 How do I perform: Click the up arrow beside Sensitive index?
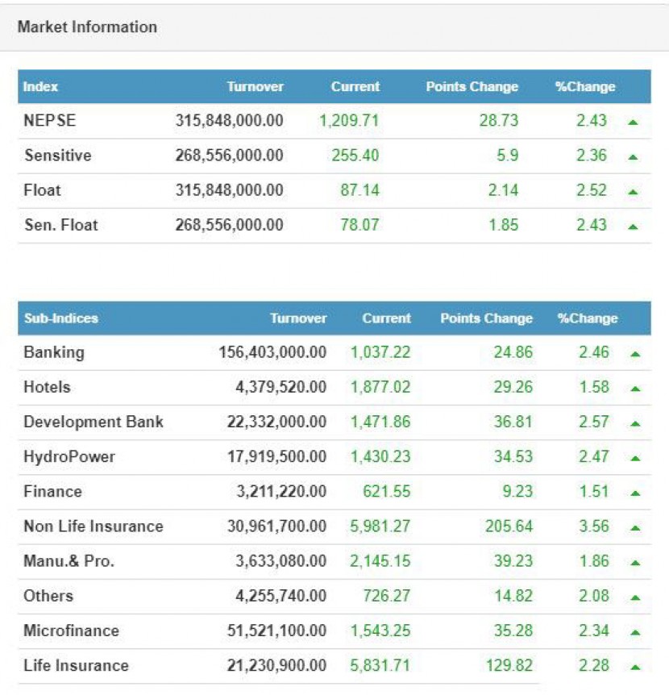[x=633, y=156]
